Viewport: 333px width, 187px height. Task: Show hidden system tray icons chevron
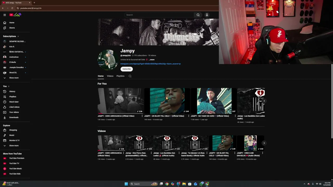(304, 184)
